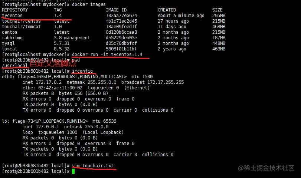Click '11 days ago' created value
301x178 pixels.
(x=172, y=27)
